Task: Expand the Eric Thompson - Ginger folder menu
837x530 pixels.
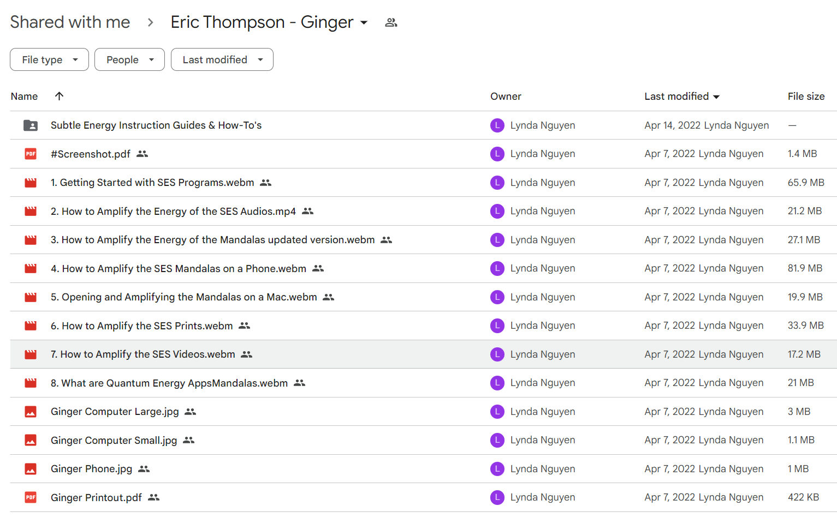Action: tap(364, 23)
